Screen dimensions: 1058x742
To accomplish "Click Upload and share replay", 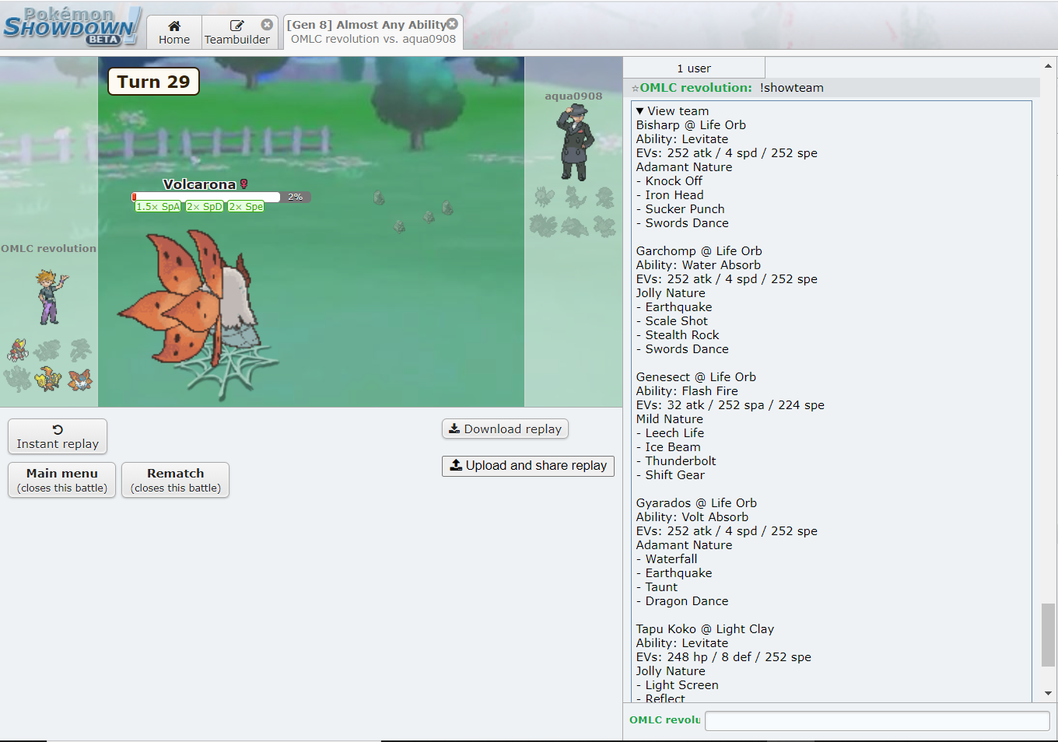I will coord(528,466).
